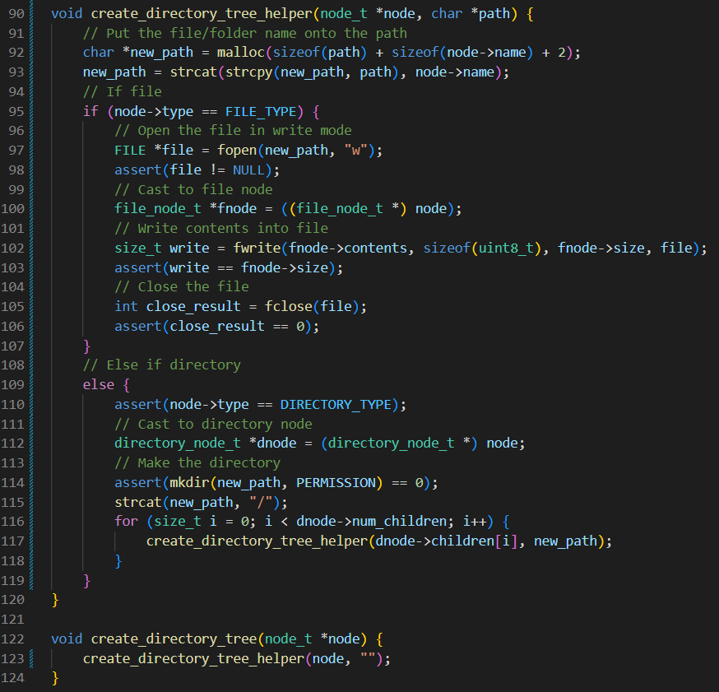
Task: Click the comment "// Close the file"
Action: pyautogui.click(x=182, y=286)
